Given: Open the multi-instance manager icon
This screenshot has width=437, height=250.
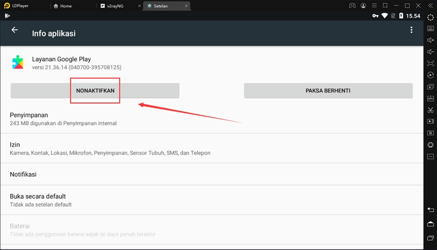Looking at the screenshot, I should [x=430, y=87].
